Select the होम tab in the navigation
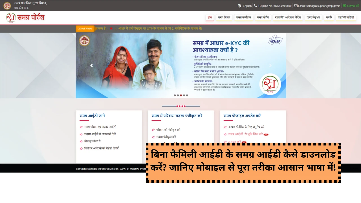This screenshot has width=361, height=203. point(210,17)
